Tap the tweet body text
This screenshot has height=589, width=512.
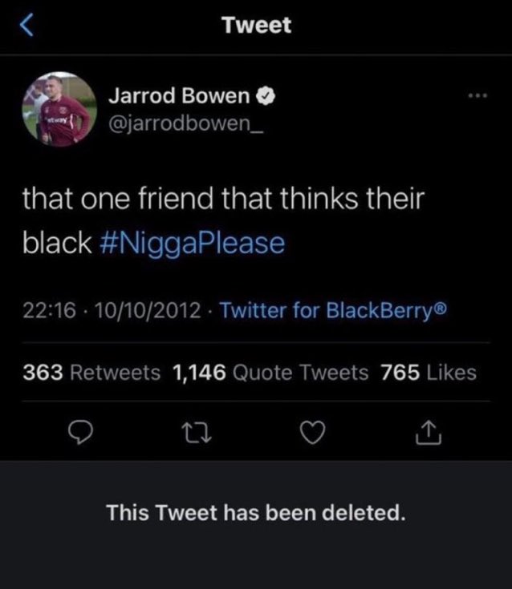click(x=223, y=221)
